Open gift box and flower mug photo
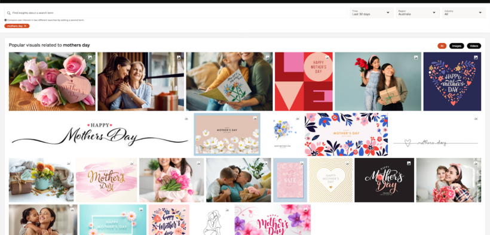Viewport: 490px width, 235px height. pyautogui.click(x=41, y=180)
